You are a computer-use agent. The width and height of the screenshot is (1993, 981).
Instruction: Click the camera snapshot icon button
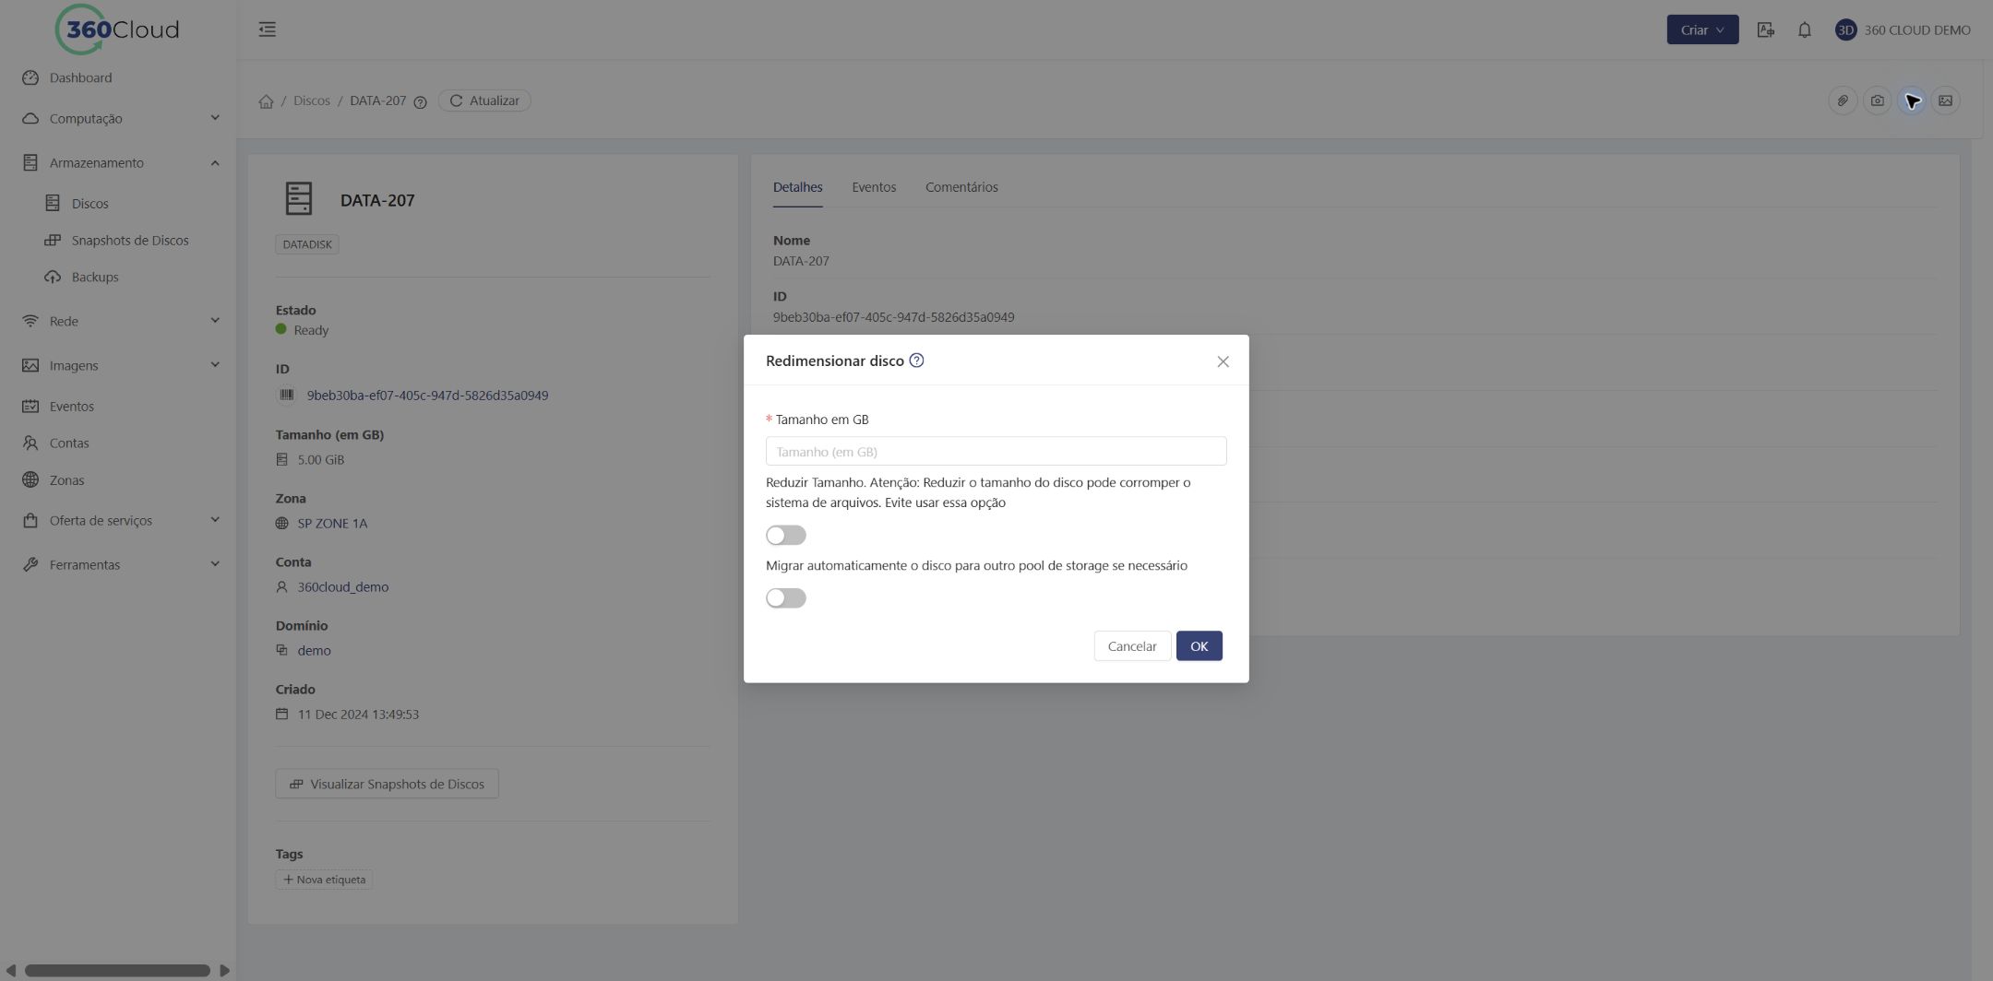(1877, 100)
